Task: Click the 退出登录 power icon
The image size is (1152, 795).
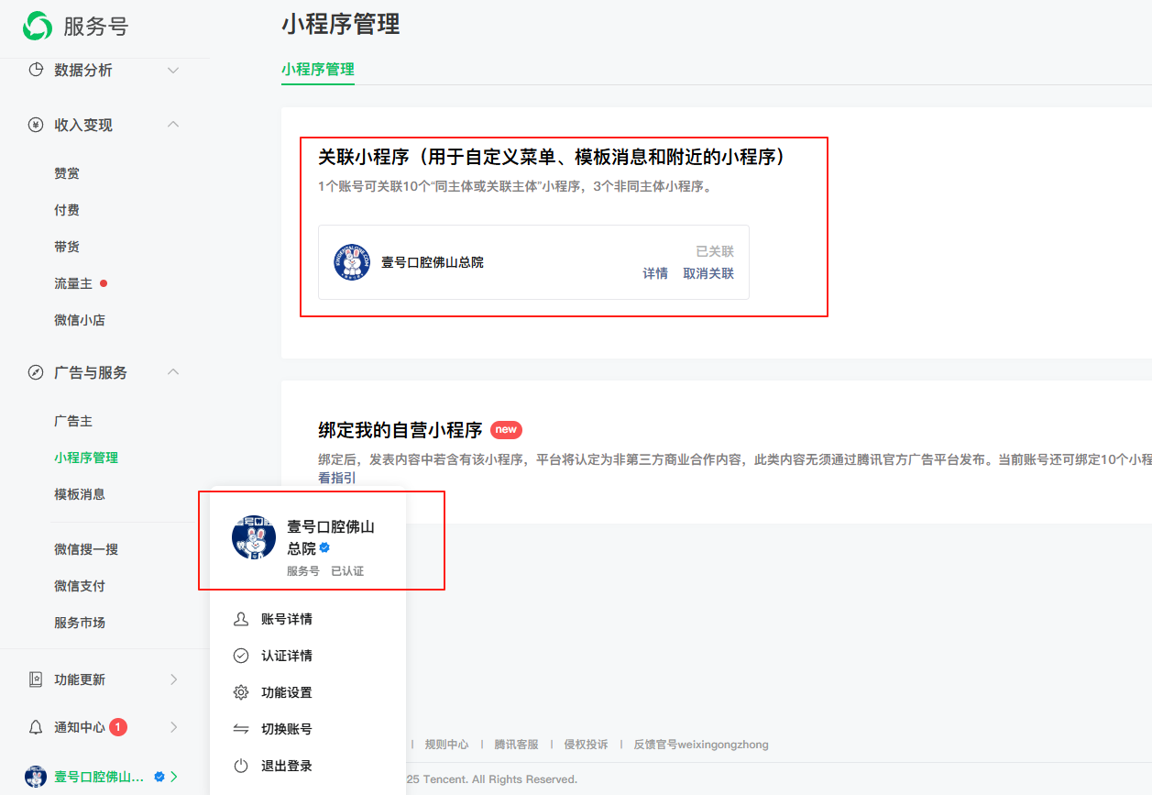Action: pos(241,766)
